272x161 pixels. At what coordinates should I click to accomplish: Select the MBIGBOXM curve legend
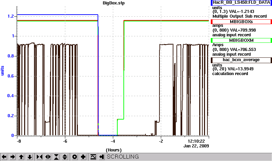[x=241, y=40]
